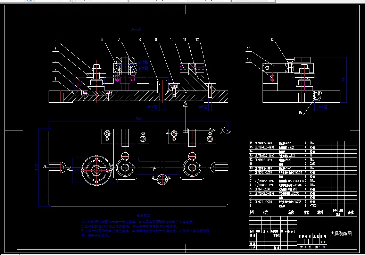
Task: Select the 材料 column header
Action: [x=320, y=212]
